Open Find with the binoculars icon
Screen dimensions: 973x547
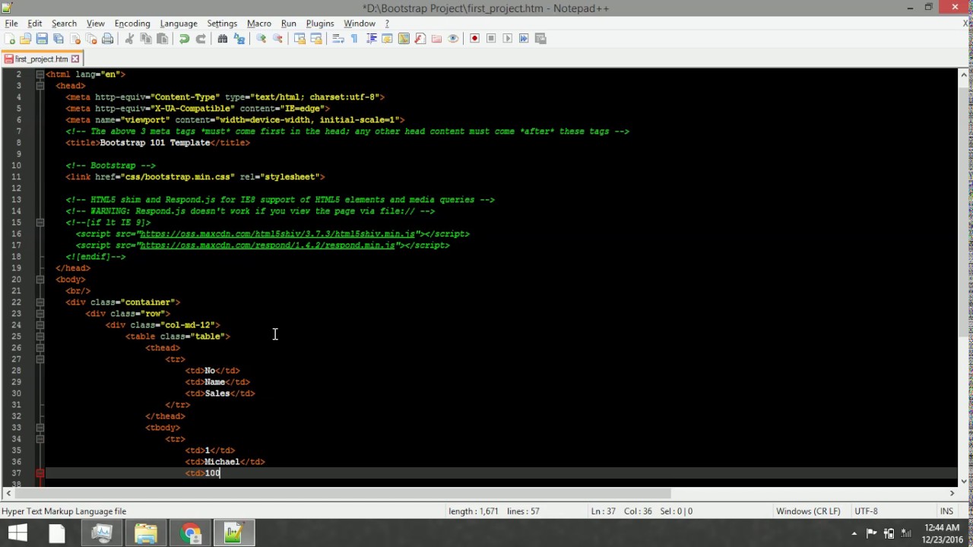point(223,39)
